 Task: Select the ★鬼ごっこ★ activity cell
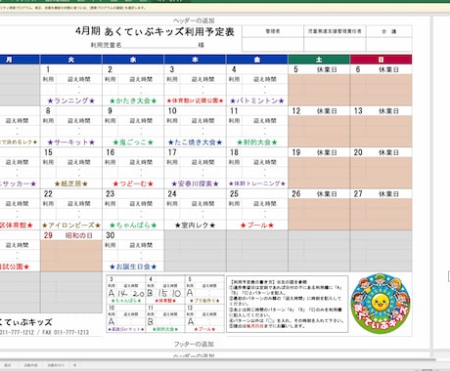pos(133,143)
